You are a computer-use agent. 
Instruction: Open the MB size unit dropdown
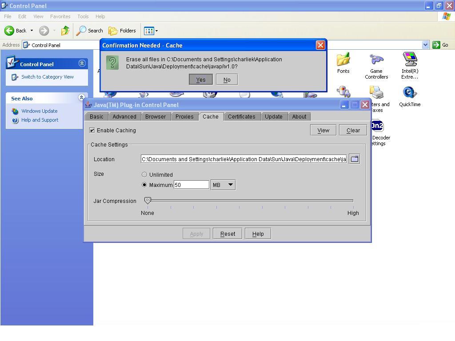tap(223, 185)
